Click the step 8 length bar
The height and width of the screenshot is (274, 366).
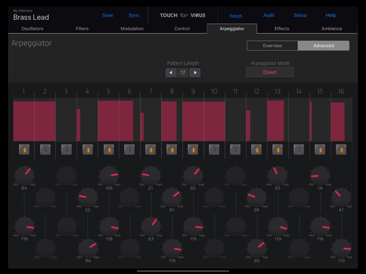click(x=169, y=121)
